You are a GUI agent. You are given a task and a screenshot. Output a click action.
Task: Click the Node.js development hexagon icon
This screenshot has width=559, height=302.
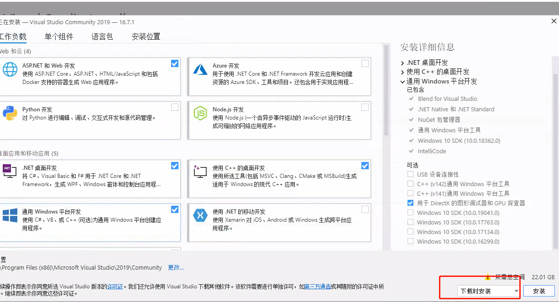(x=200, y=113)
